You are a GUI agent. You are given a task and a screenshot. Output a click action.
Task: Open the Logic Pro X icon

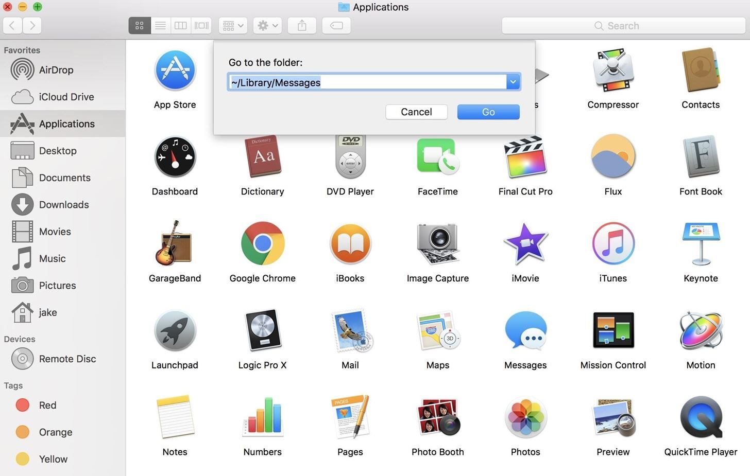pyautogui.click(x=262, y=331)
